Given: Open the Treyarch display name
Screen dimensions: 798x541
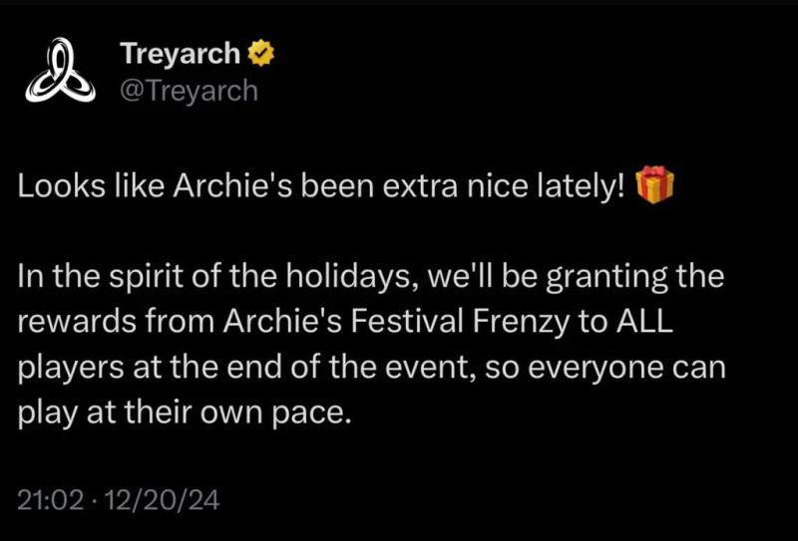Looking at the screenshot, I should click(182, 52).
